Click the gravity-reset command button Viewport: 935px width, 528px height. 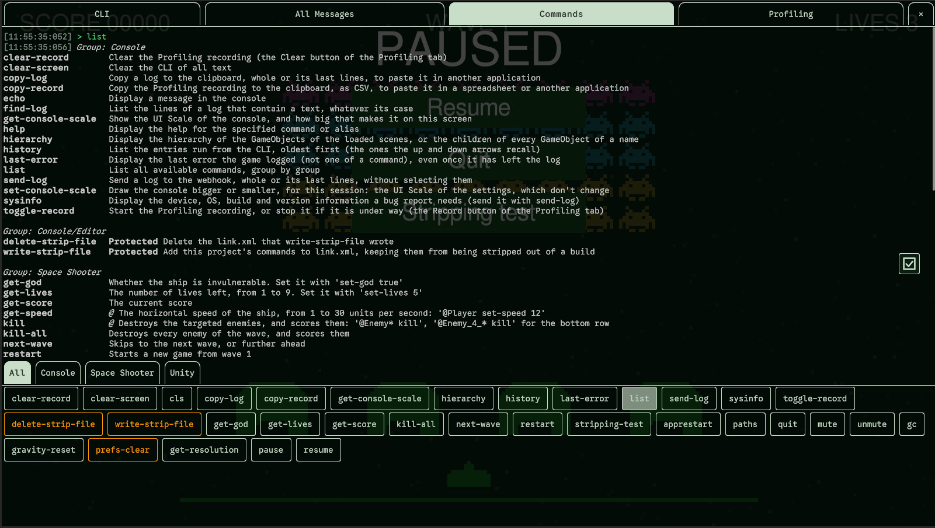tap(44, 450)
